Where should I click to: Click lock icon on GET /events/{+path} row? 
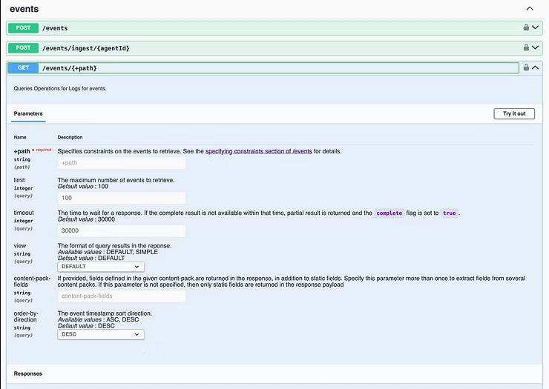click(x=526, y=68)
